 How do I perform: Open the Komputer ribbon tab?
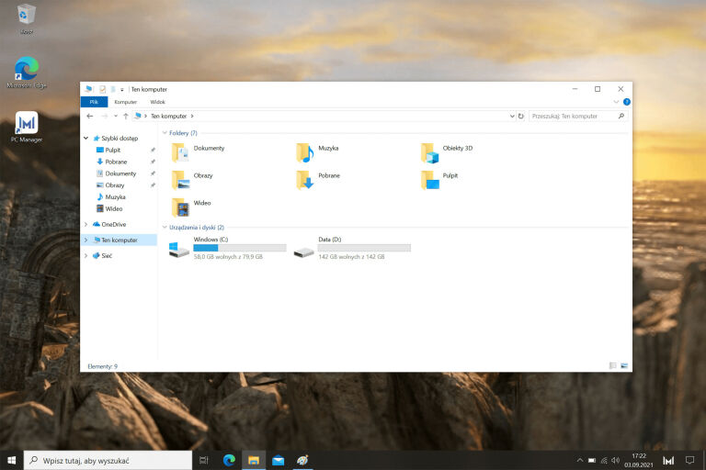click(x=125, y=102)
